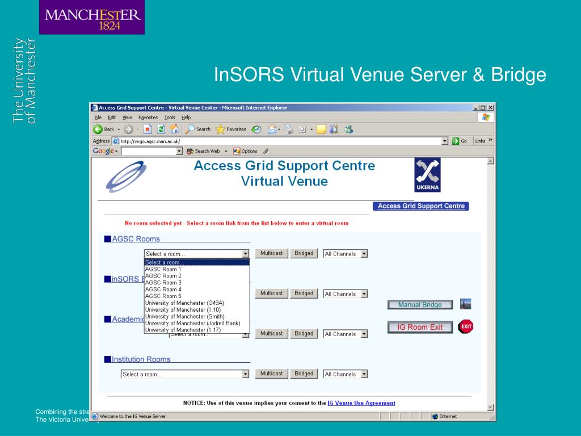581x436 pixels.
Task: Open All Channels dropdown in inSORS row
Action: [x=364, y=294]
